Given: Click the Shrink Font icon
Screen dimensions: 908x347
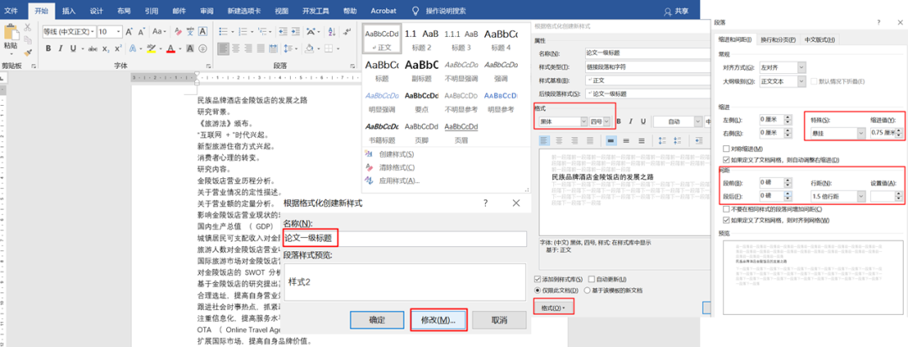Looking at the screenshot, I should 142,32.
